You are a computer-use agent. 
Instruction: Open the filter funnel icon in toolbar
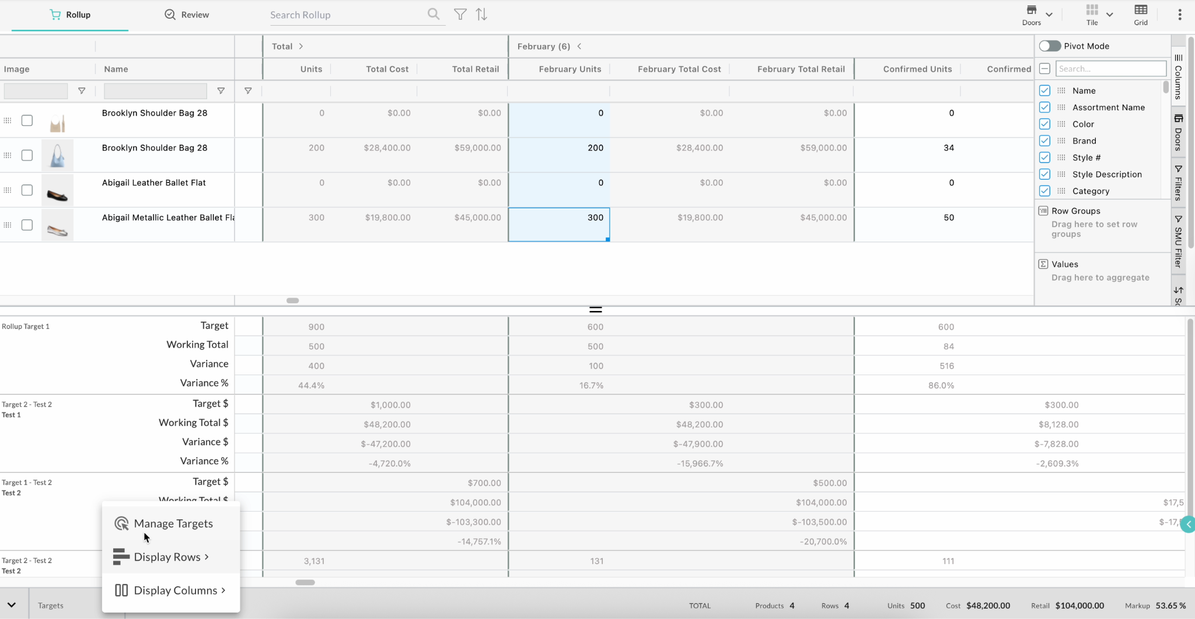[x=460, y=14]
